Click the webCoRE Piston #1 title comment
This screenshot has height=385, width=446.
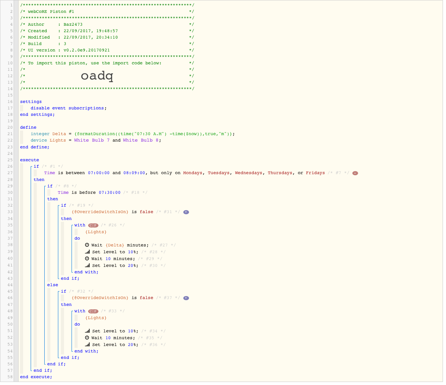tap(107, 12)
